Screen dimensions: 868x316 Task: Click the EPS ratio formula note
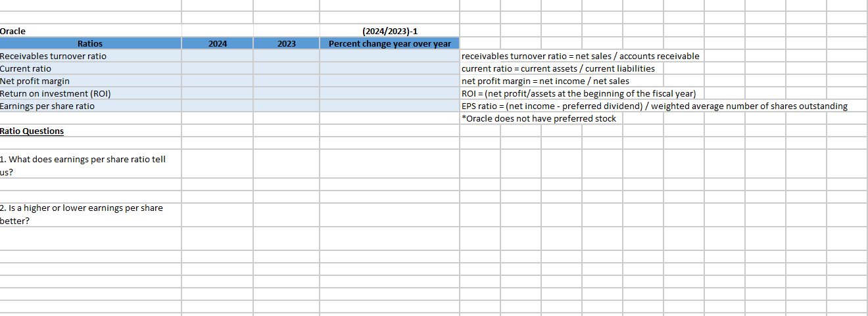654,106
